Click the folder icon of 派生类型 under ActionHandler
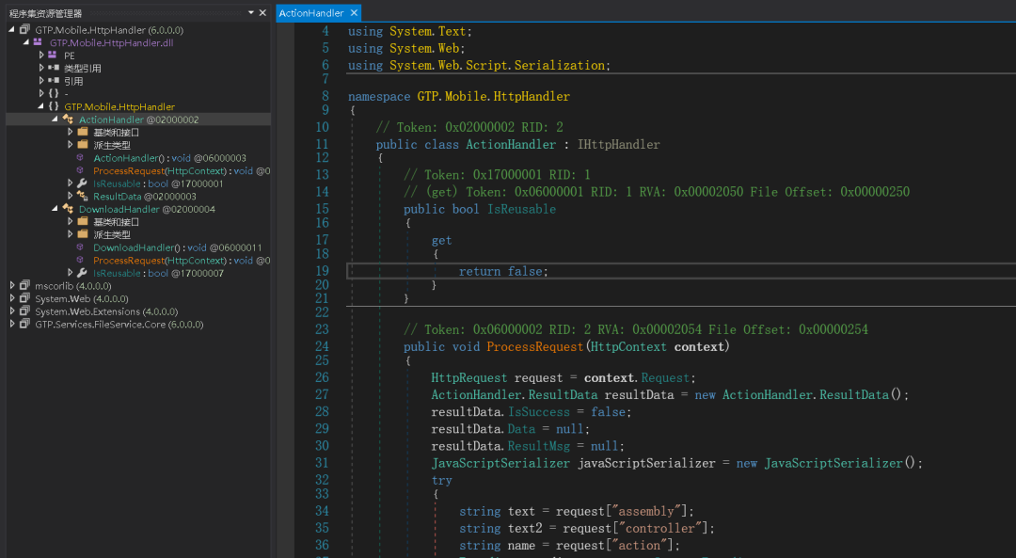The width and height of the screenshot is (1016, 558). pyautogui.click(x=83, y=145)
